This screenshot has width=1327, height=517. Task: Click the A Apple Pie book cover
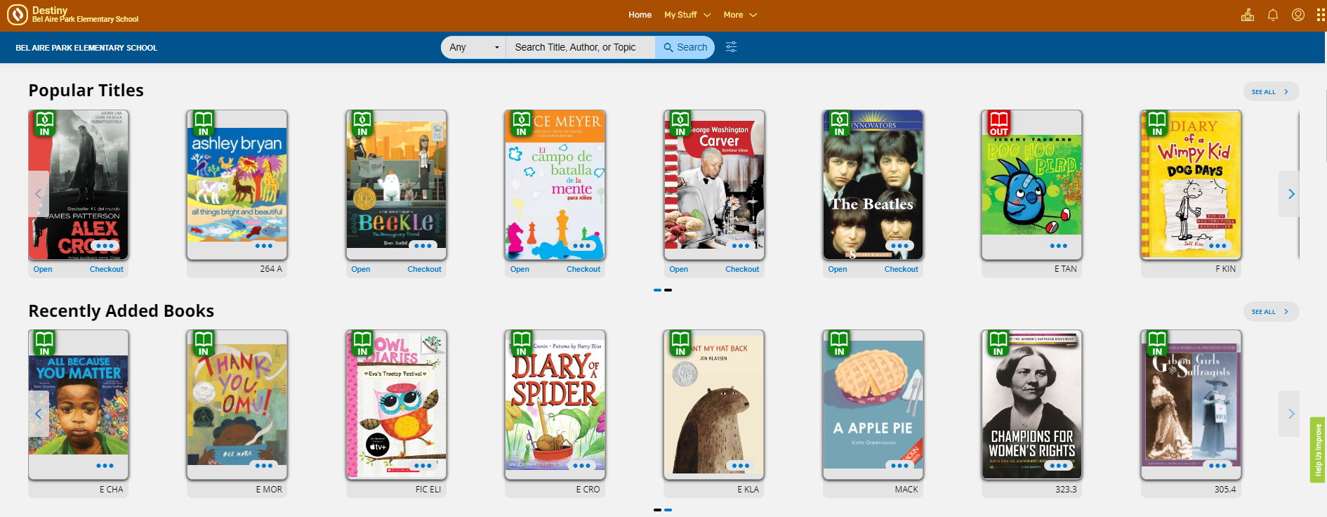coord(873,405)
